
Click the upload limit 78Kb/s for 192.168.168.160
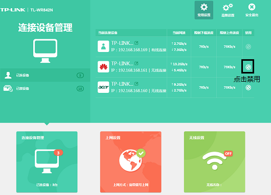[x=230, y=87]
